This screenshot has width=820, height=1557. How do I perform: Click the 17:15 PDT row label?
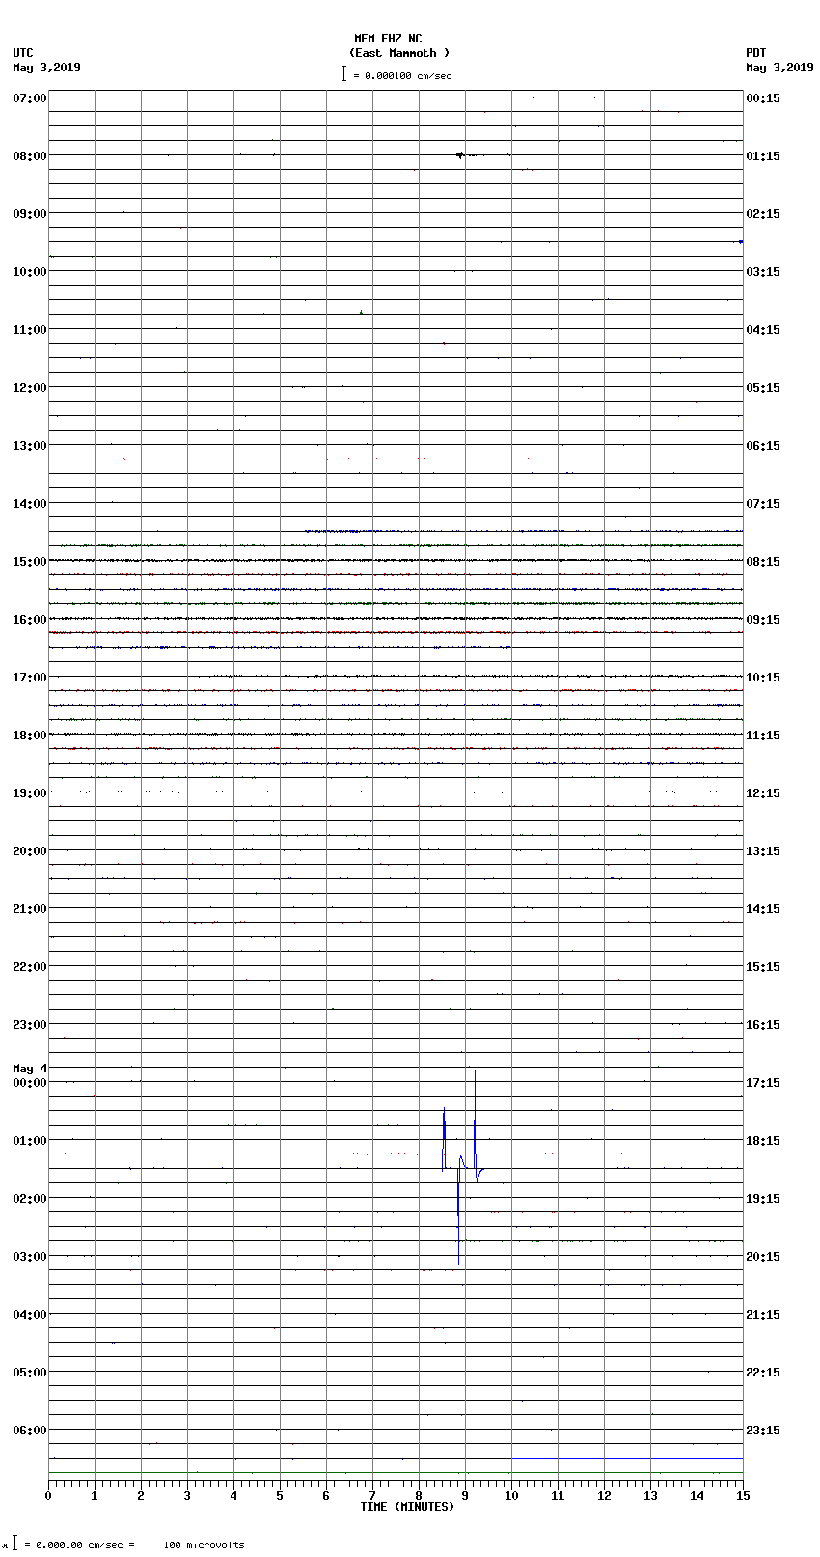tap(763, 1083)
